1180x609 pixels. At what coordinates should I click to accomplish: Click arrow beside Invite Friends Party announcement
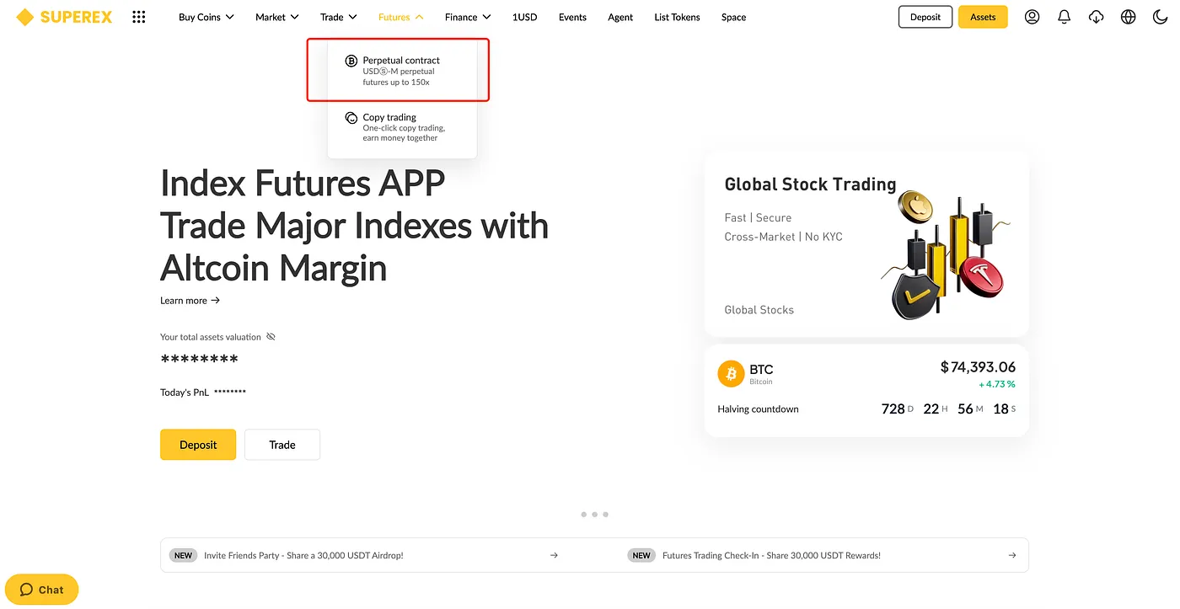point(554,556)
